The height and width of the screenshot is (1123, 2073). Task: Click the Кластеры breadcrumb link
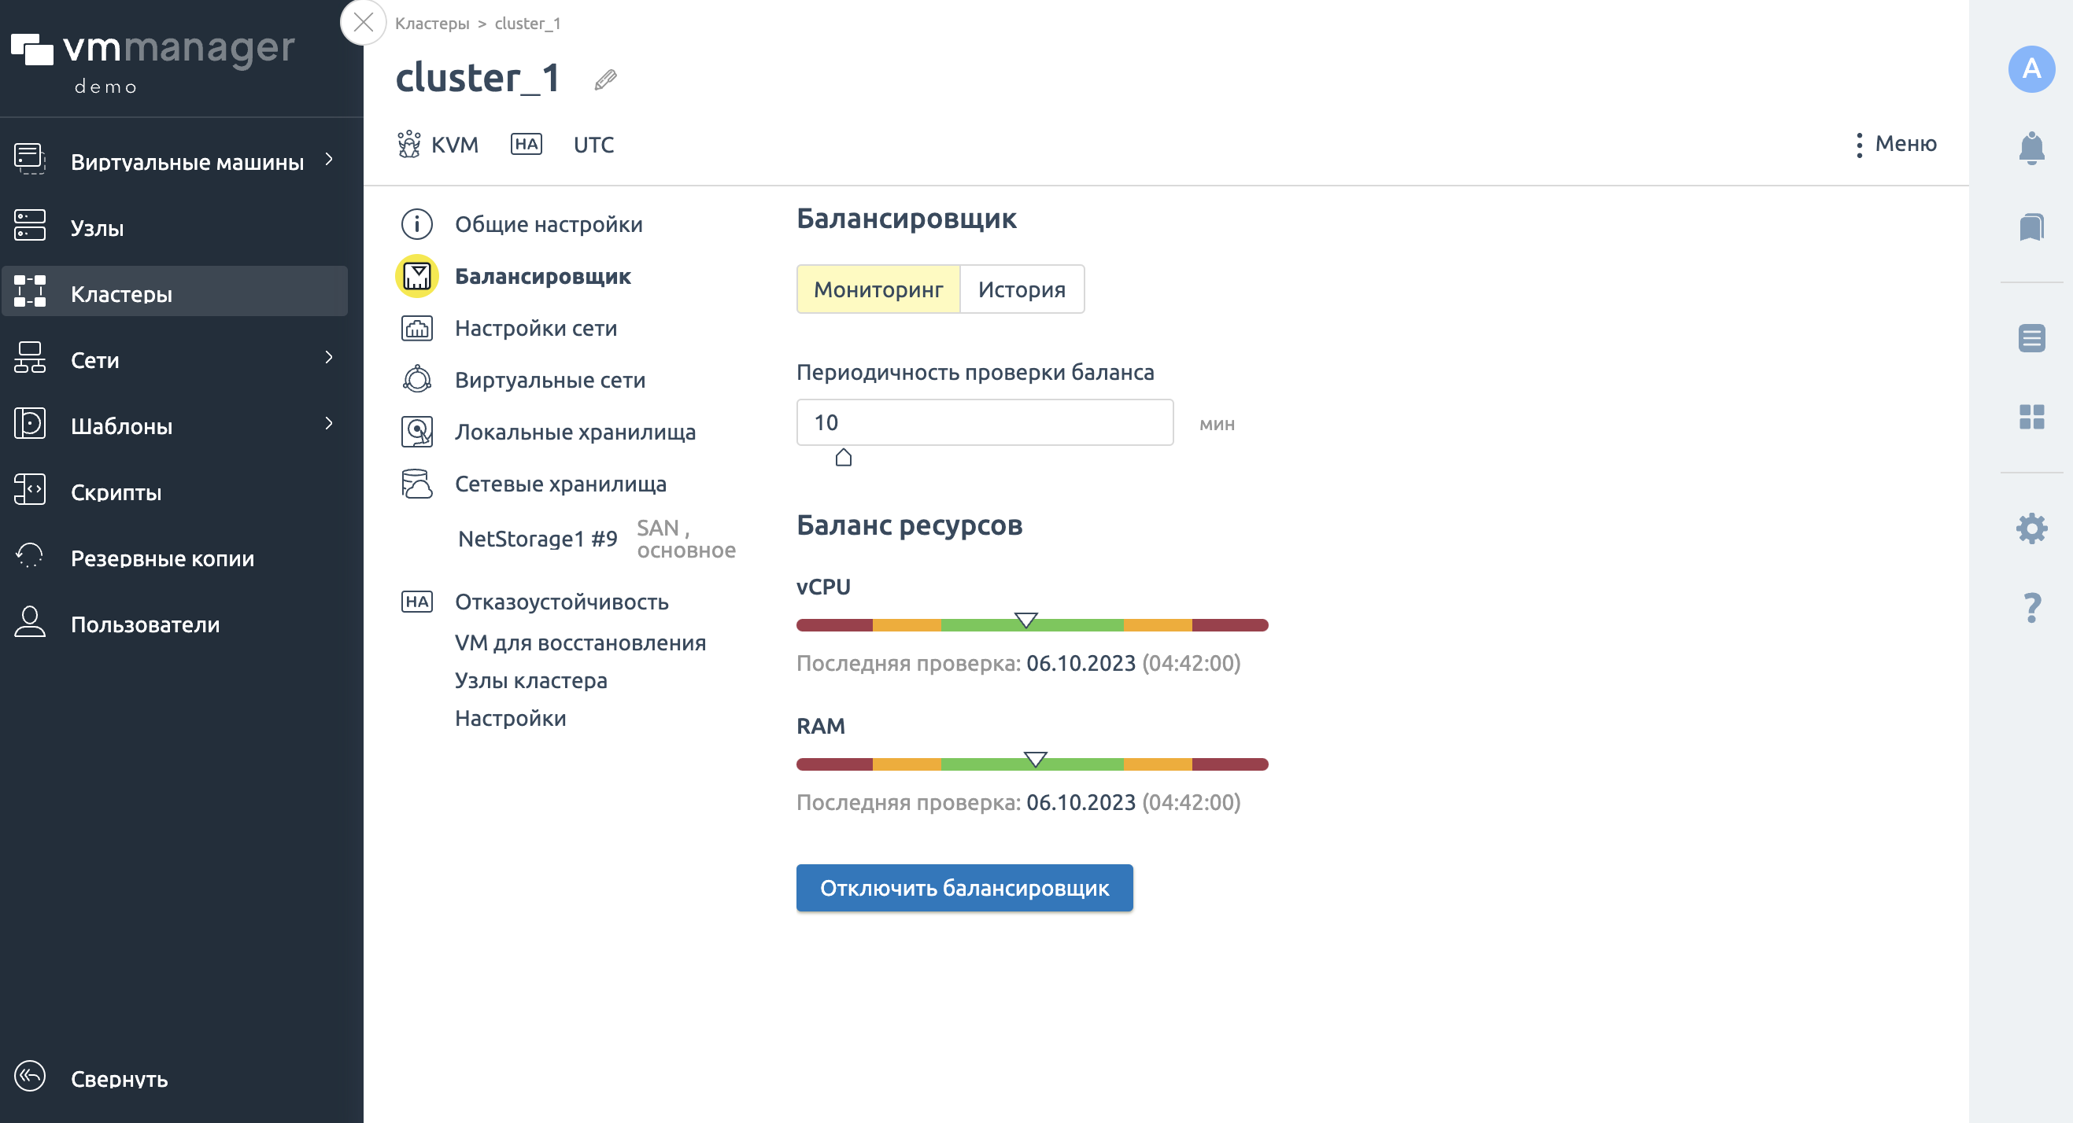[x=431, y=24]
